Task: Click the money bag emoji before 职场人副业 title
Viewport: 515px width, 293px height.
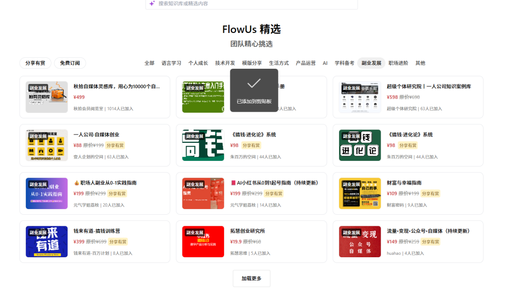Action: click(76, 183)
